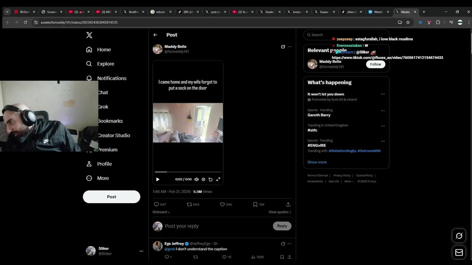Share the post via the share icon
This screenshot has width=472, height=265.
click(288, 204)
